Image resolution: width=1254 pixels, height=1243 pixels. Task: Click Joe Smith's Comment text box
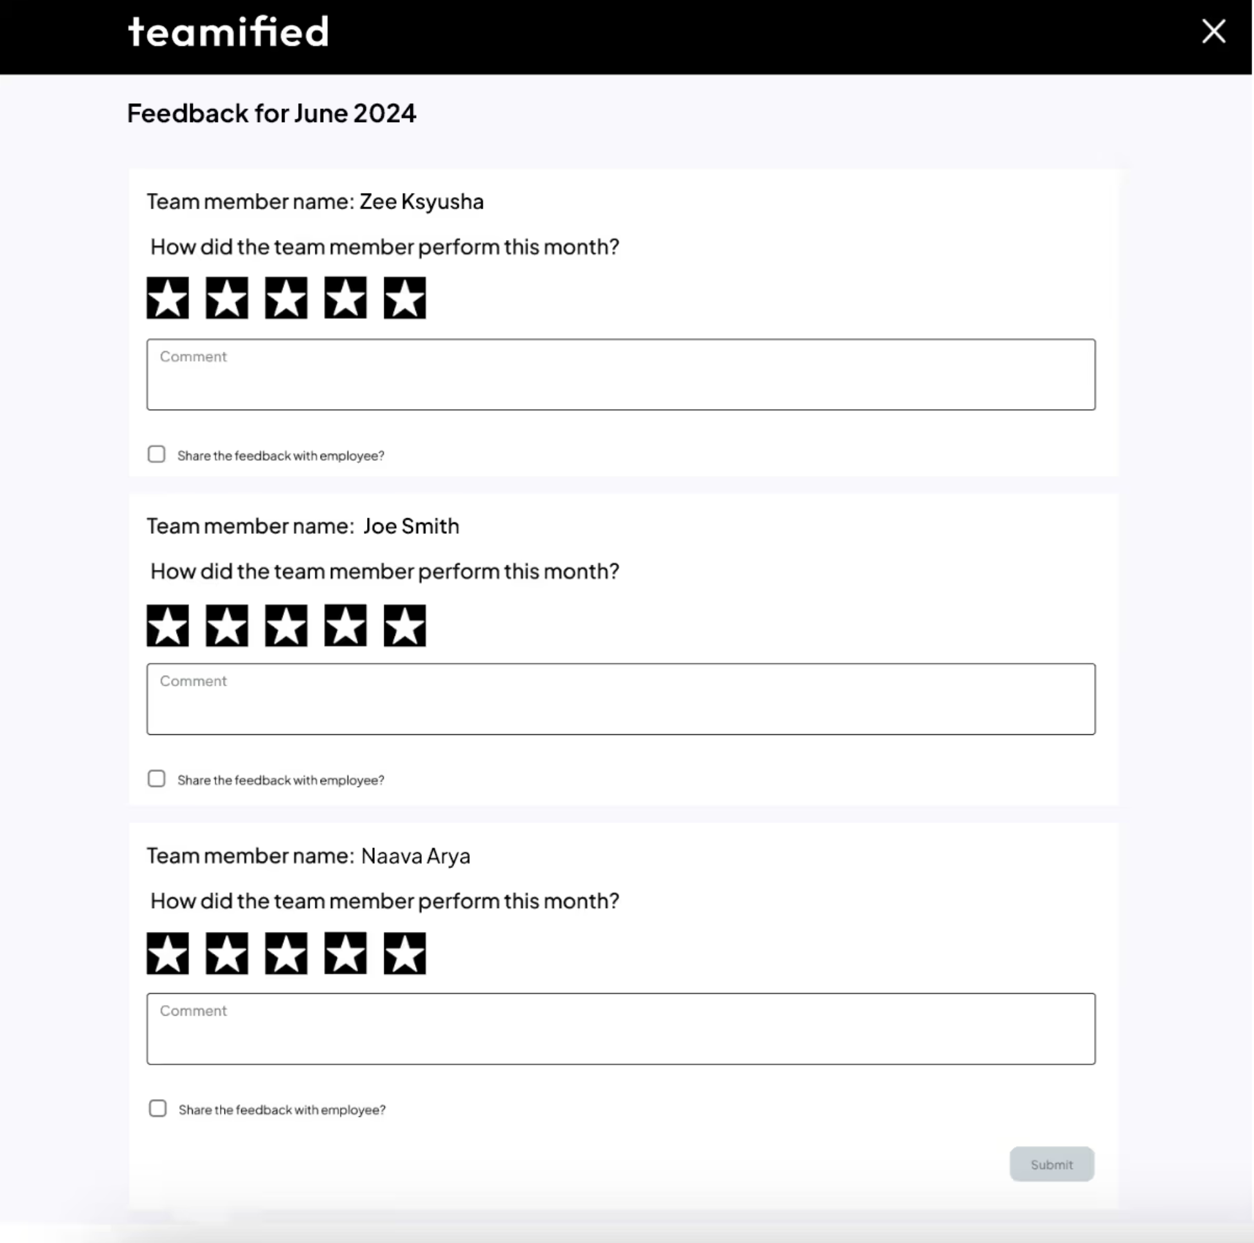621,699
